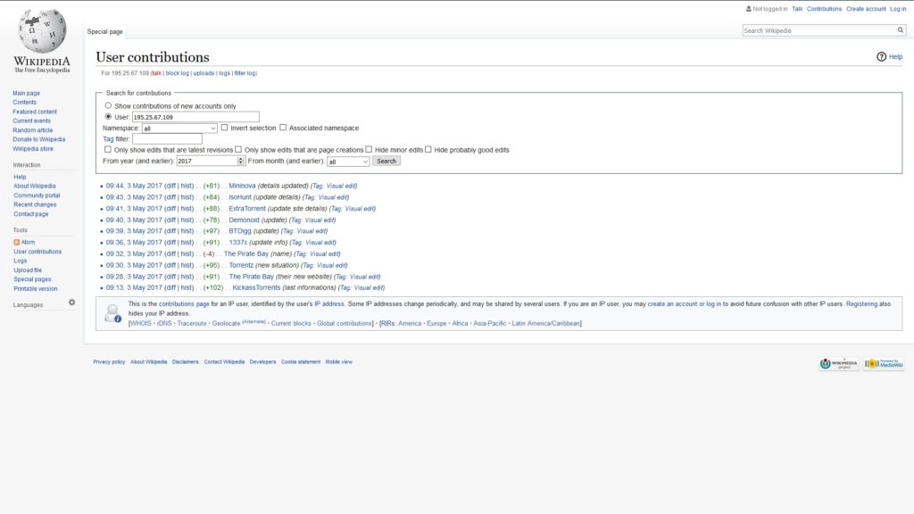Select the User radio button
The image size is (914, 514).
point(108,117)
